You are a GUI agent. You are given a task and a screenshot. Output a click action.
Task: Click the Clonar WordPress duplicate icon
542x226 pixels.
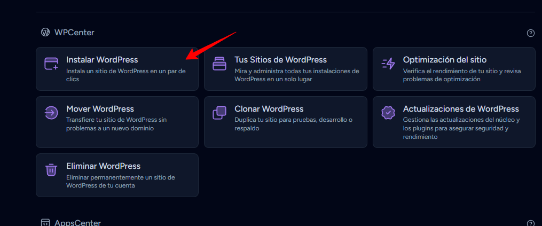tap(219, 113)
